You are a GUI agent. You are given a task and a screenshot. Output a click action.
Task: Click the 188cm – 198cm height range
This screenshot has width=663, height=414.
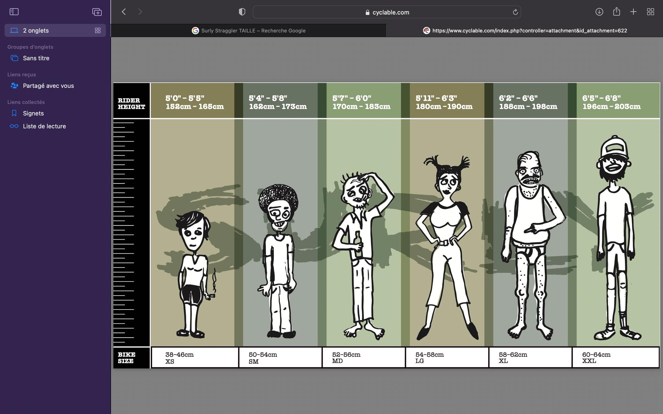[x=528, y=106]
